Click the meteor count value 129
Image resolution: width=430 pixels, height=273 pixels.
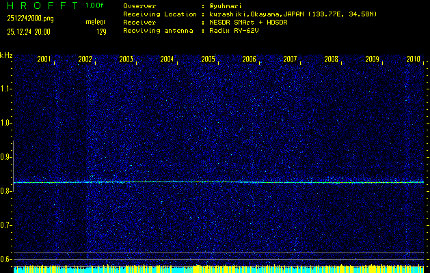101,31
